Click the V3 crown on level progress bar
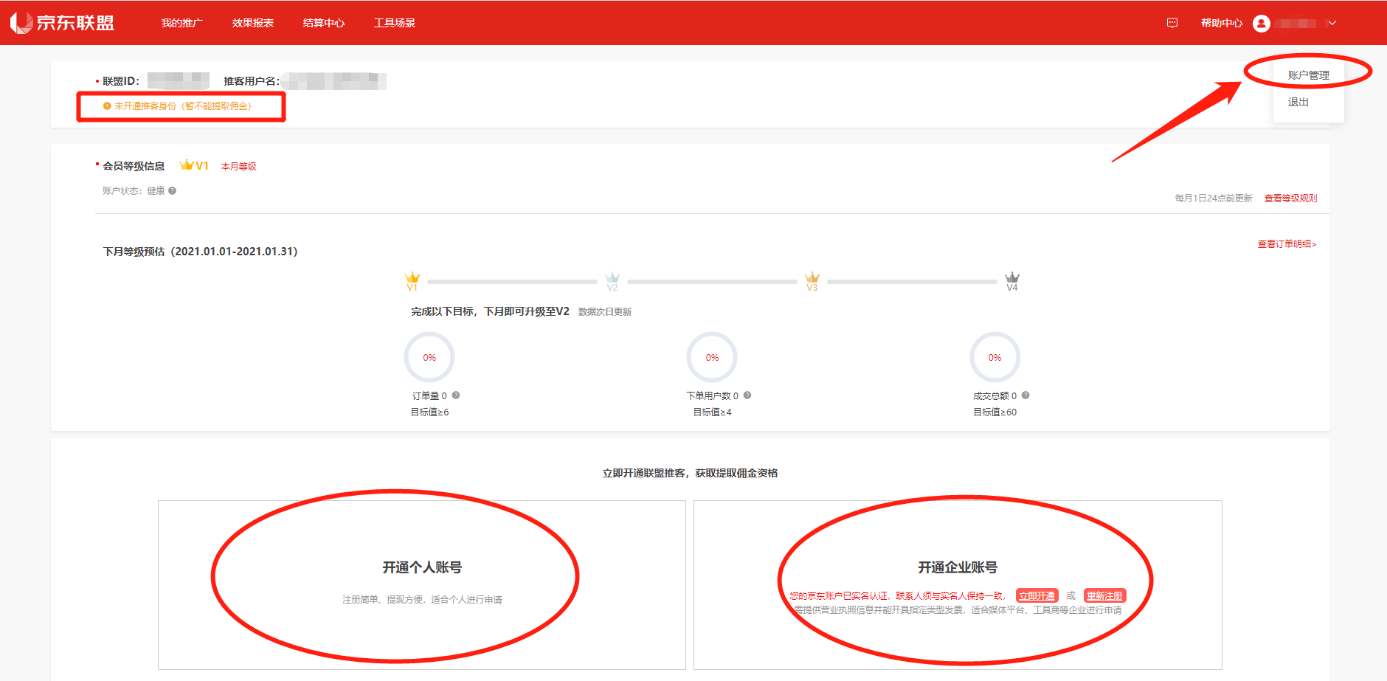Screen dimensions: 1387x681 [812, 281]
